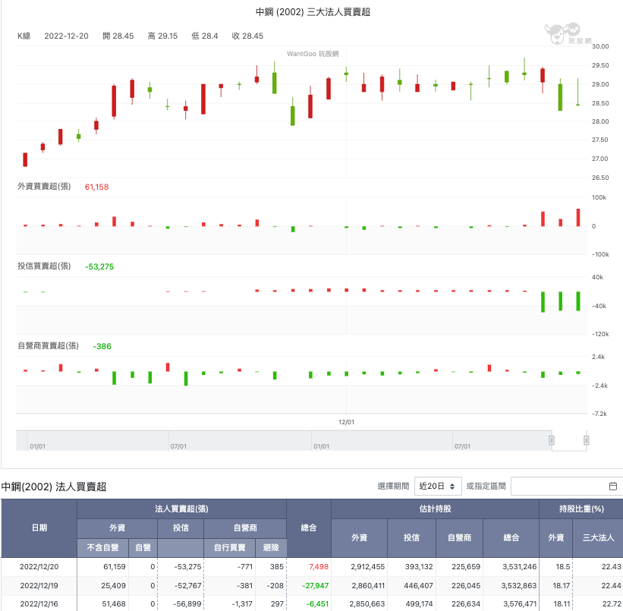Grab the left handle of the range navigator

pos(552,440)
